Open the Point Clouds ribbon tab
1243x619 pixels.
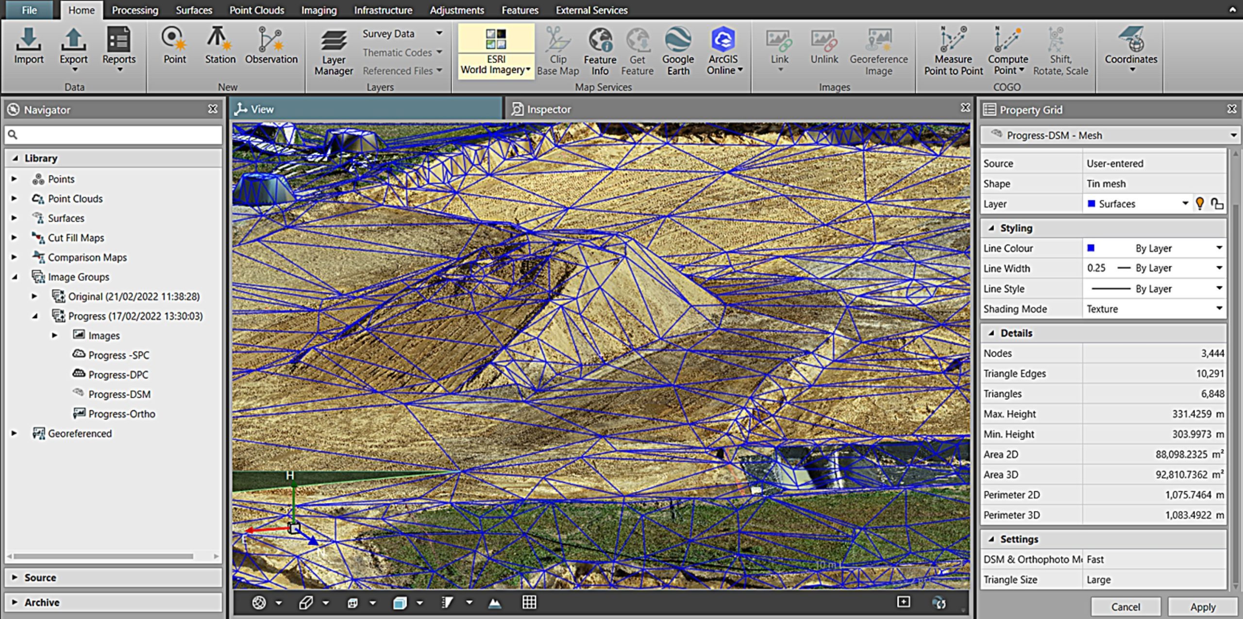coord(256,10)
